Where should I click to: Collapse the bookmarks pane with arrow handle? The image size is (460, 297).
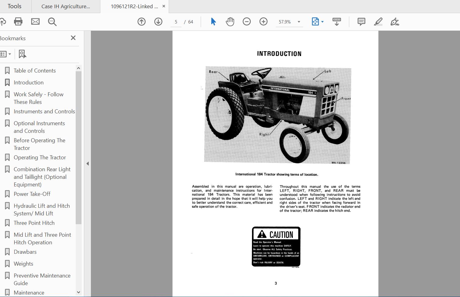(x=88, y=164)
